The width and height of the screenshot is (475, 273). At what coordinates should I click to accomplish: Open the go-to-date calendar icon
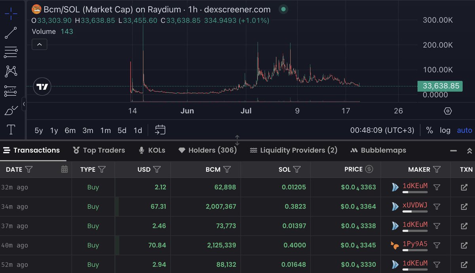pyautogui.click(x=160, y=130)
